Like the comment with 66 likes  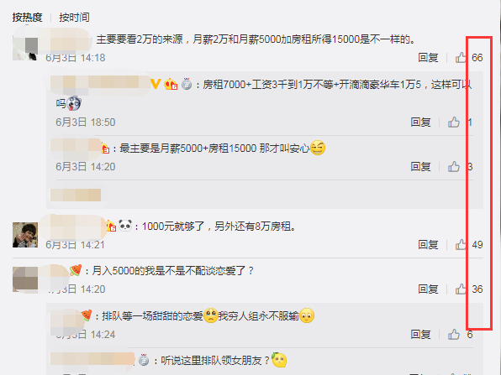[x=461, y=58]
